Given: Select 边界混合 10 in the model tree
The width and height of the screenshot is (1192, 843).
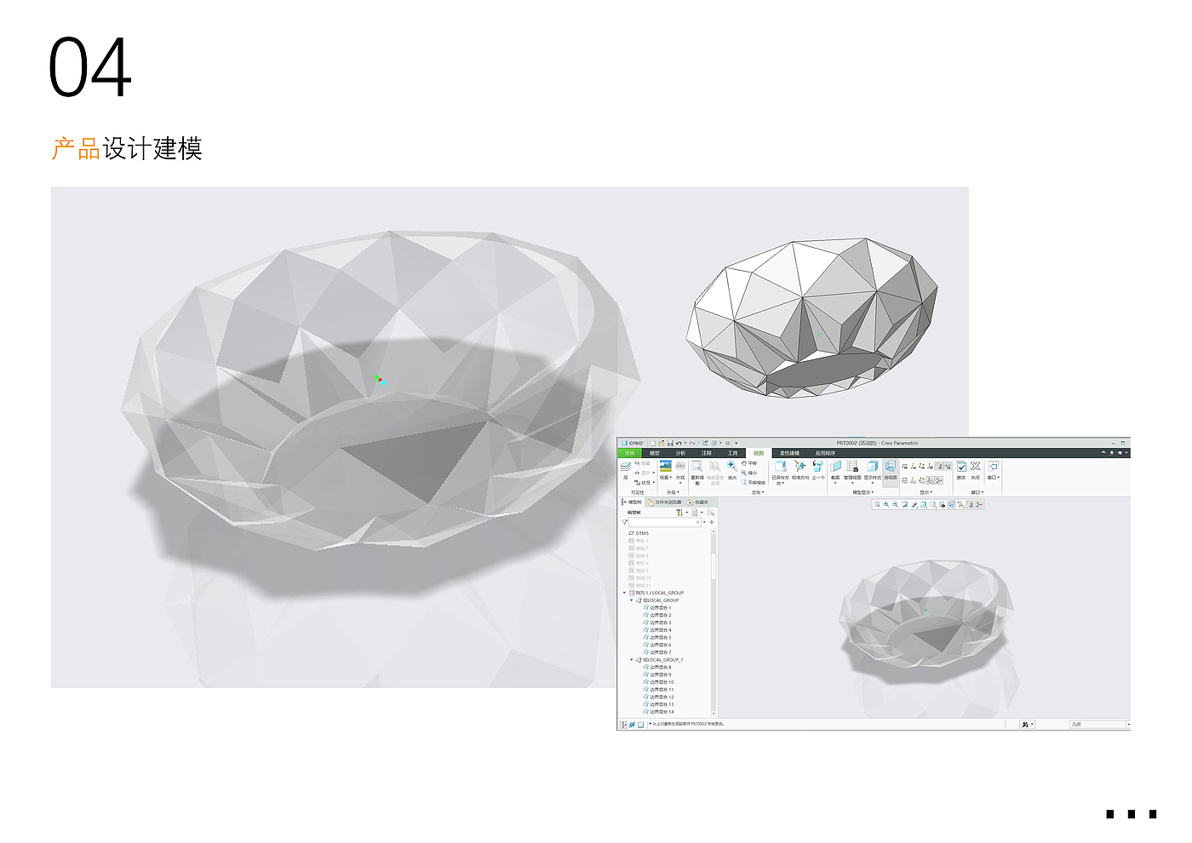Looking at the screenshot, I should click(658, 682).
